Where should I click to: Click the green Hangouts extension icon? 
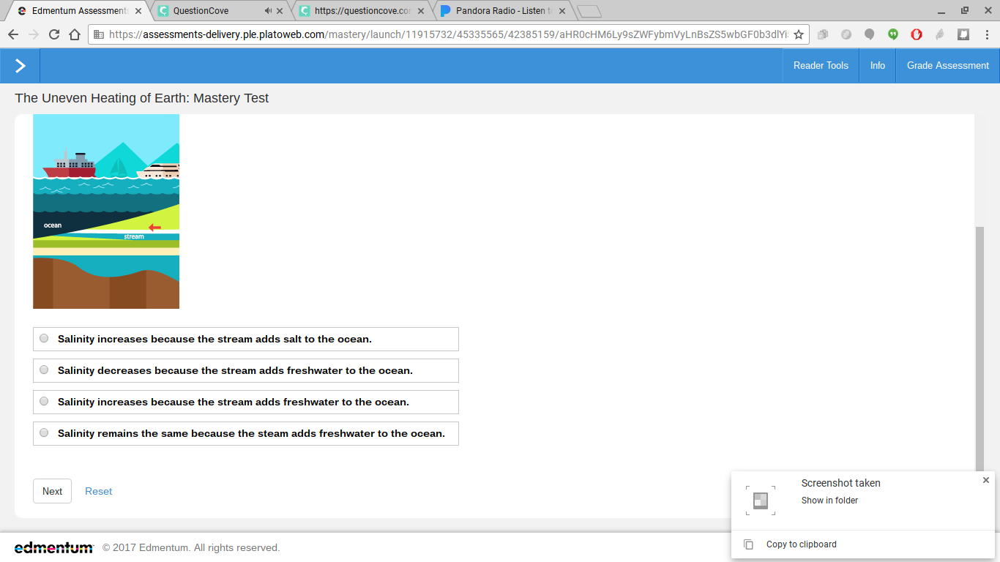pyautogui.click(x=893, y=34)
